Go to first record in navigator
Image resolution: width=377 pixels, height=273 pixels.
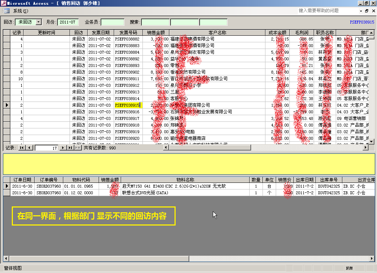(22, 148)
